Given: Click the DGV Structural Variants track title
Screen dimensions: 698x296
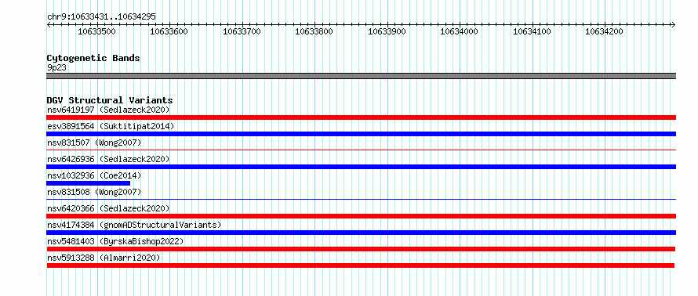Looking at the screenshot, I should (x=110, y=100).
